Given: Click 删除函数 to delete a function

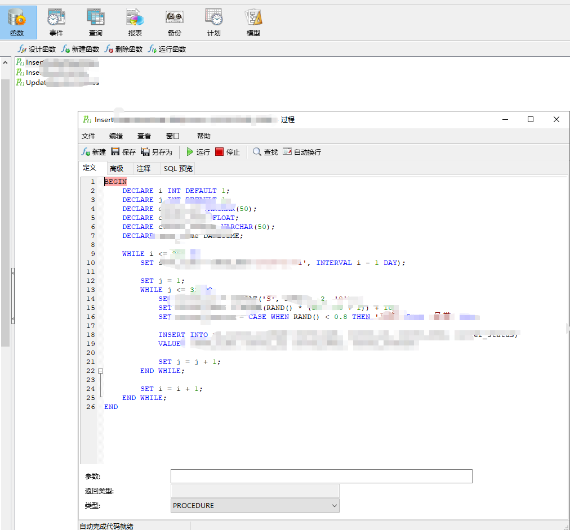Looking at the screenshot, I should [123, 49].
